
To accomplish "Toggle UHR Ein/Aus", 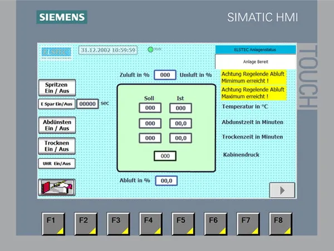I will 57,163.
